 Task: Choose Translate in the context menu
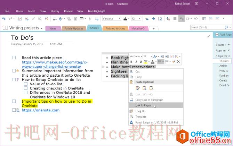156,117
